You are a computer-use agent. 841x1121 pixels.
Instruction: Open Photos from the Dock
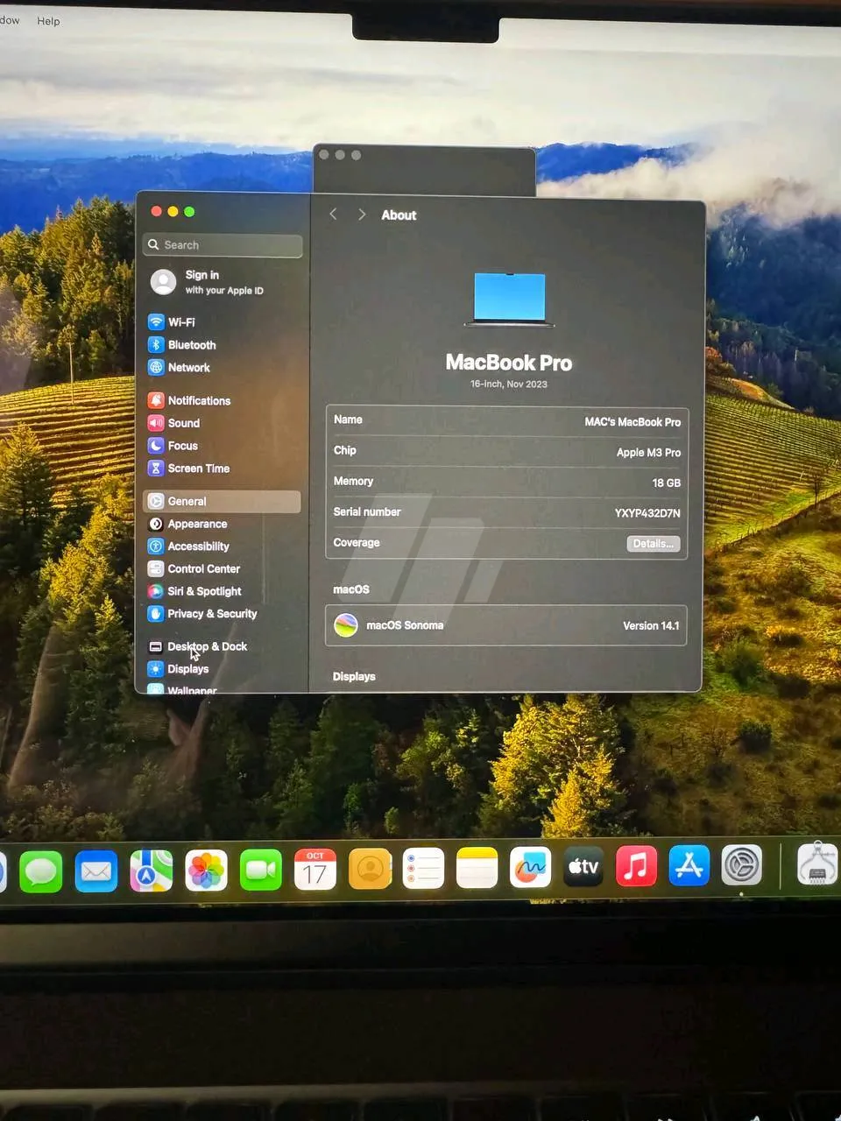point(206,871)
